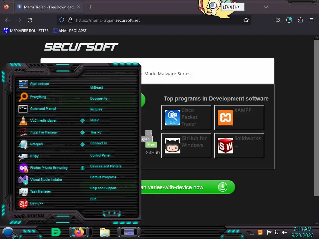Open Firefox Private Browsing
319x239 pixels.
coord(43,168)
